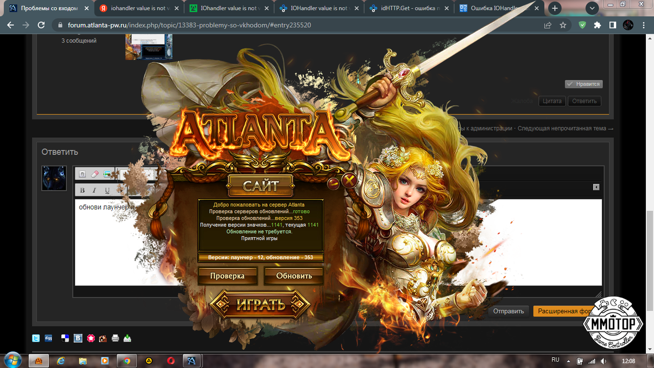Collapse the editor toolbar with the small arrow
The image size is (654, 368).
click(596, 187)
